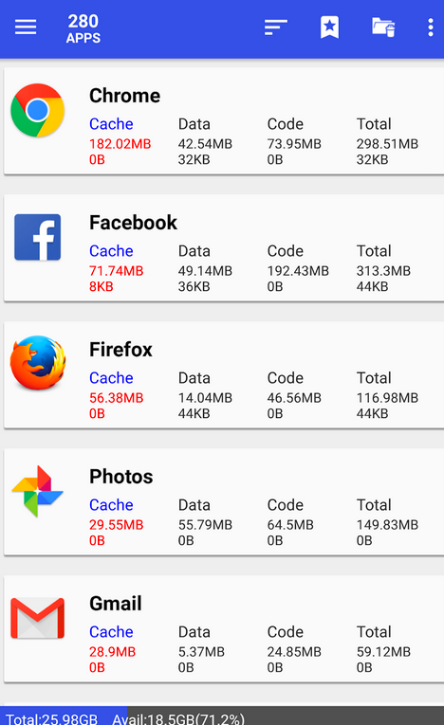Click the storage usage bar at bottom
Screen dimensions: 444x725
(222, 716)
